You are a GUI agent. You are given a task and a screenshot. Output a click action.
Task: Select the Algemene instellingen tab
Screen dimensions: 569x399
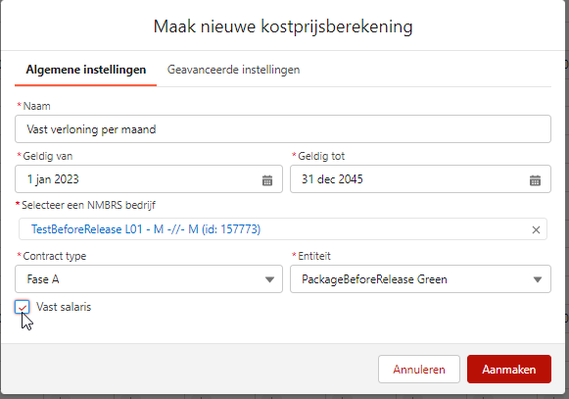point(85,70)
